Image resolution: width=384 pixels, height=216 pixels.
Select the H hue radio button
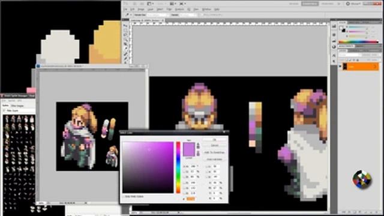pyautogui.click(x=184, y=167)
